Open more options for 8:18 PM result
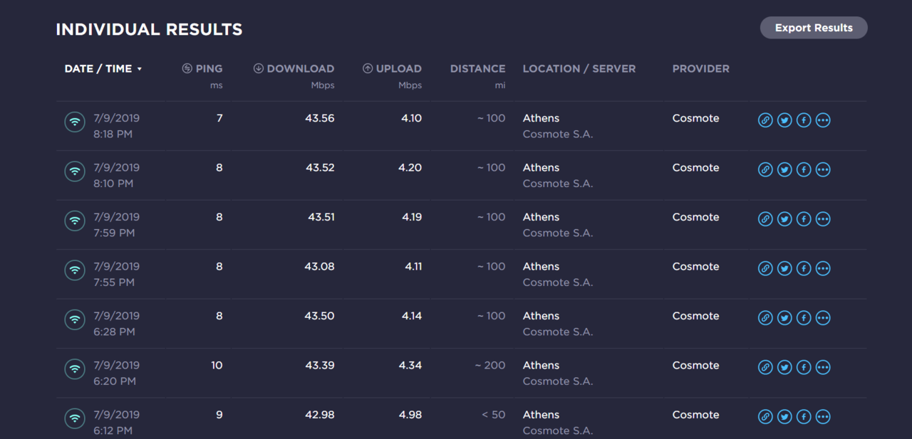The height and width of the screenshot is (439, 912). (823, 120)
